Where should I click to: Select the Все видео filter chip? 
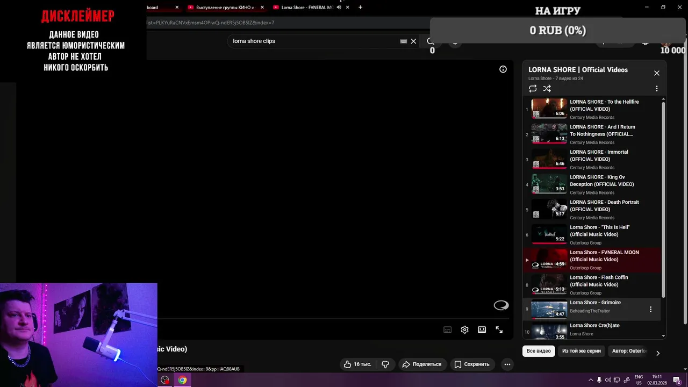[539, 351]
